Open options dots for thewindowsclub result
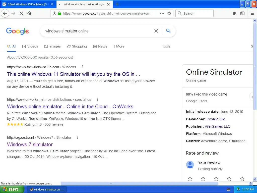Viewport: 257px width, 193px height. pos(82,67)
